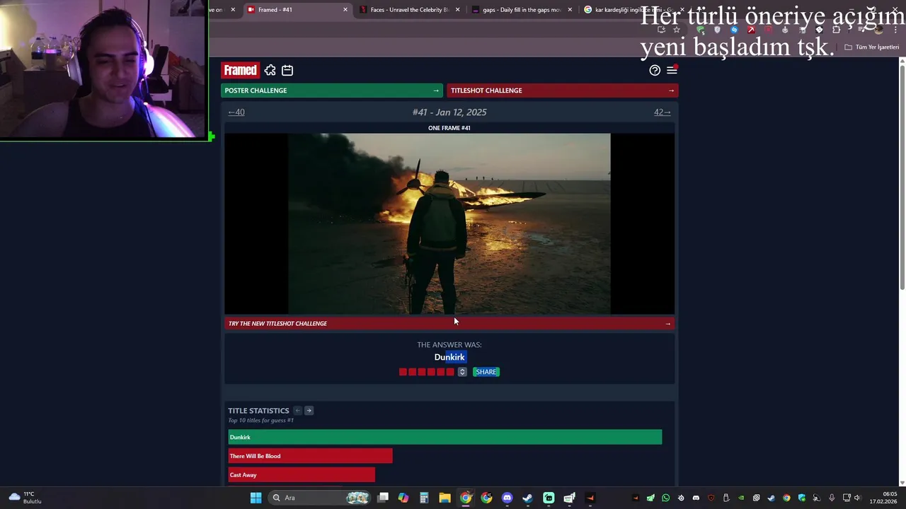Open the Framed logo home link
Viewport: 906px width, 509px height.
(x=240, y=70)
